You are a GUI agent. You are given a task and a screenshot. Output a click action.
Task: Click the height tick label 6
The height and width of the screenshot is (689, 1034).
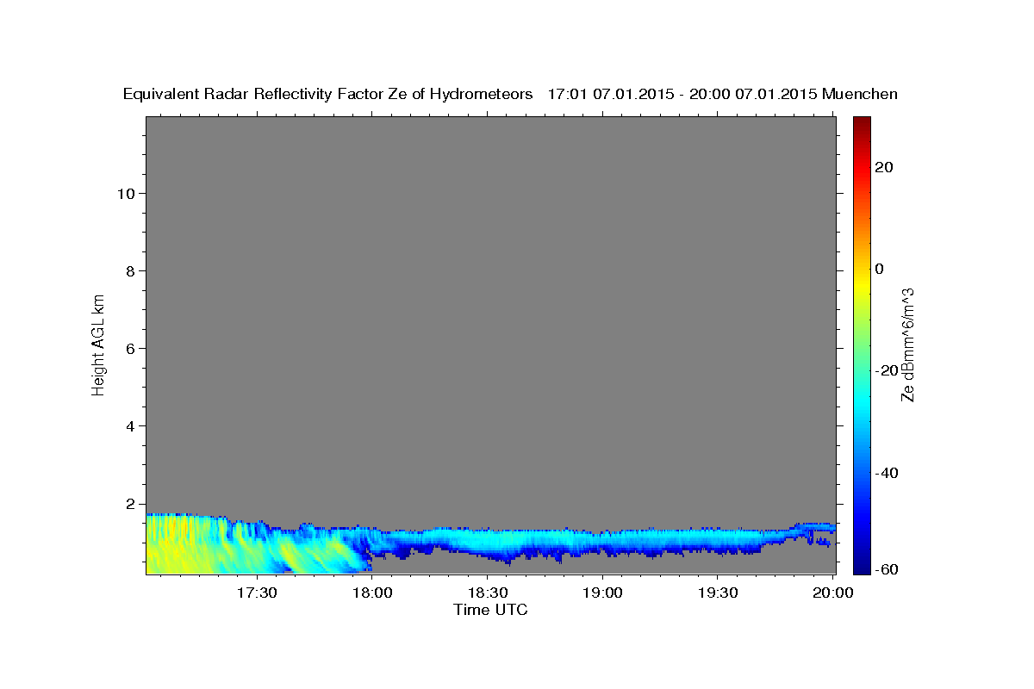pyautogui.click(x=131, y=349)
